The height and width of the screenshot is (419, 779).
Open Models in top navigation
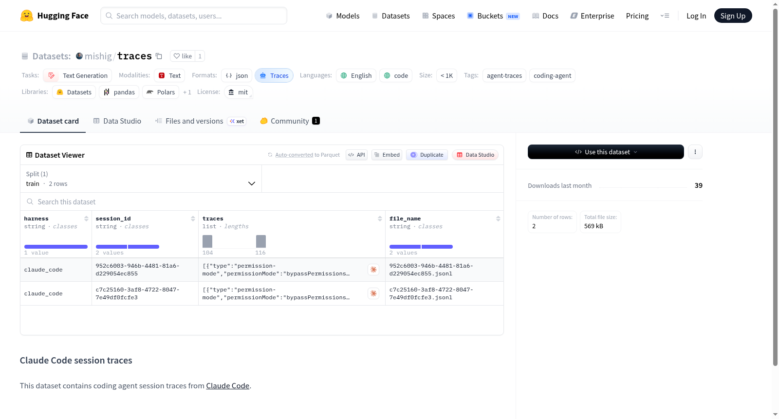tap(343, 16)
